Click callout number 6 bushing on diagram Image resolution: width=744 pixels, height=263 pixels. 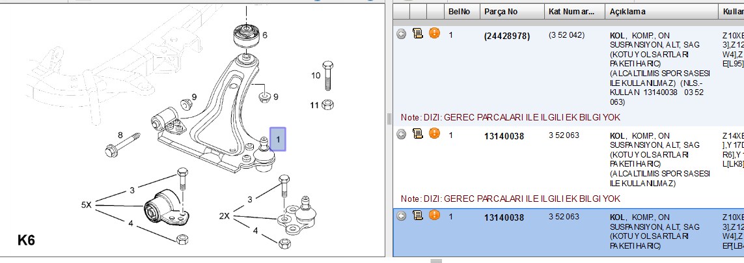(265, 35)
